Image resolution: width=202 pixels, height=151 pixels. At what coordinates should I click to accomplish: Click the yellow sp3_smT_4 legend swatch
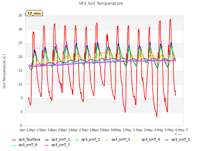point(137,140)
